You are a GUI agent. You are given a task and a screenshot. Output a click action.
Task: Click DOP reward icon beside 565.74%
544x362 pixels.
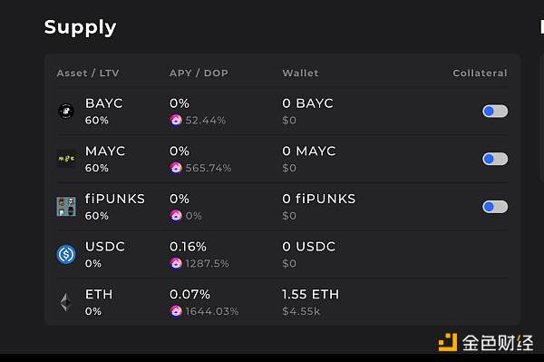click(x=176, y=169)
